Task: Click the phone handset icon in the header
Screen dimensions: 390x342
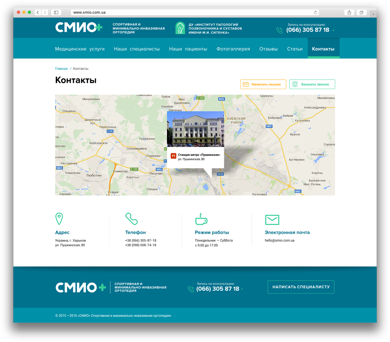Action: pos(279,30)
